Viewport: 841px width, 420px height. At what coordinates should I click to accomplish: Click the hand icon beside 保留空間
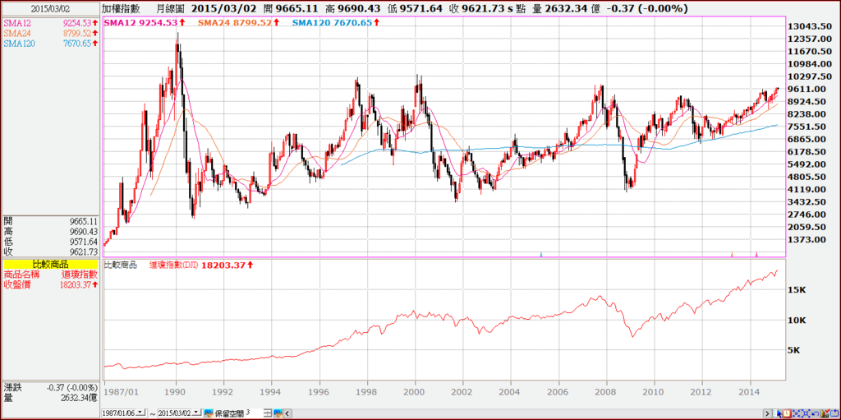pos(209,413)
